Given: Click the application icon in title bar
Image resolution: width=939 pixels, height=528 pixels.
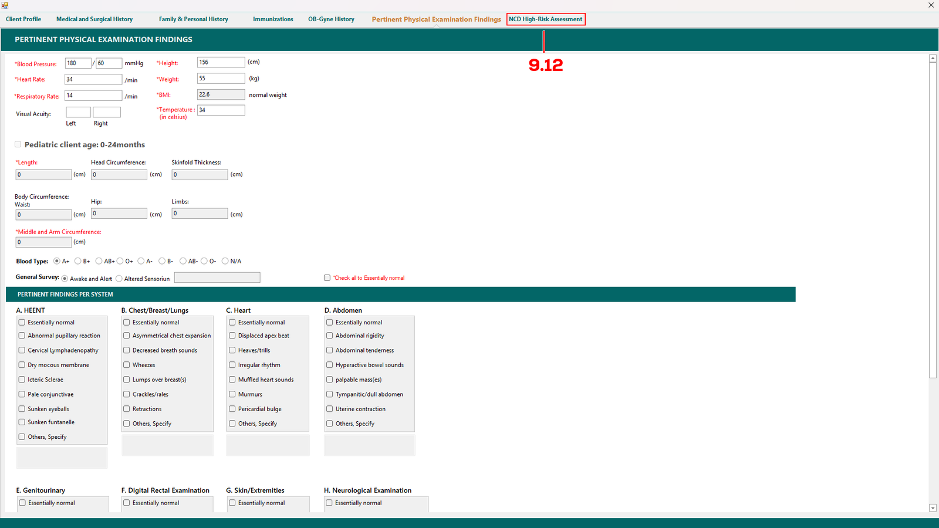Looking at the screenshot, I should tap(5, 5).
